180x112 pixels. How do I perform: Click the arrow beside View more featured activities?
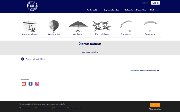tap(158, 71)
